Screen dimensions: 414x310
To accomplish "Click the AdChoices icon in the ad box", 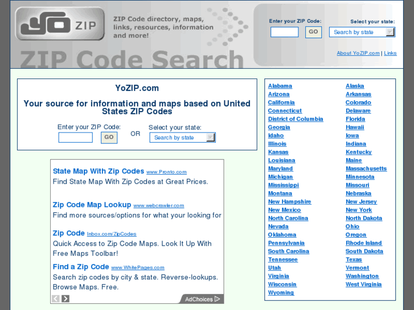I will (x=218, y=299).
